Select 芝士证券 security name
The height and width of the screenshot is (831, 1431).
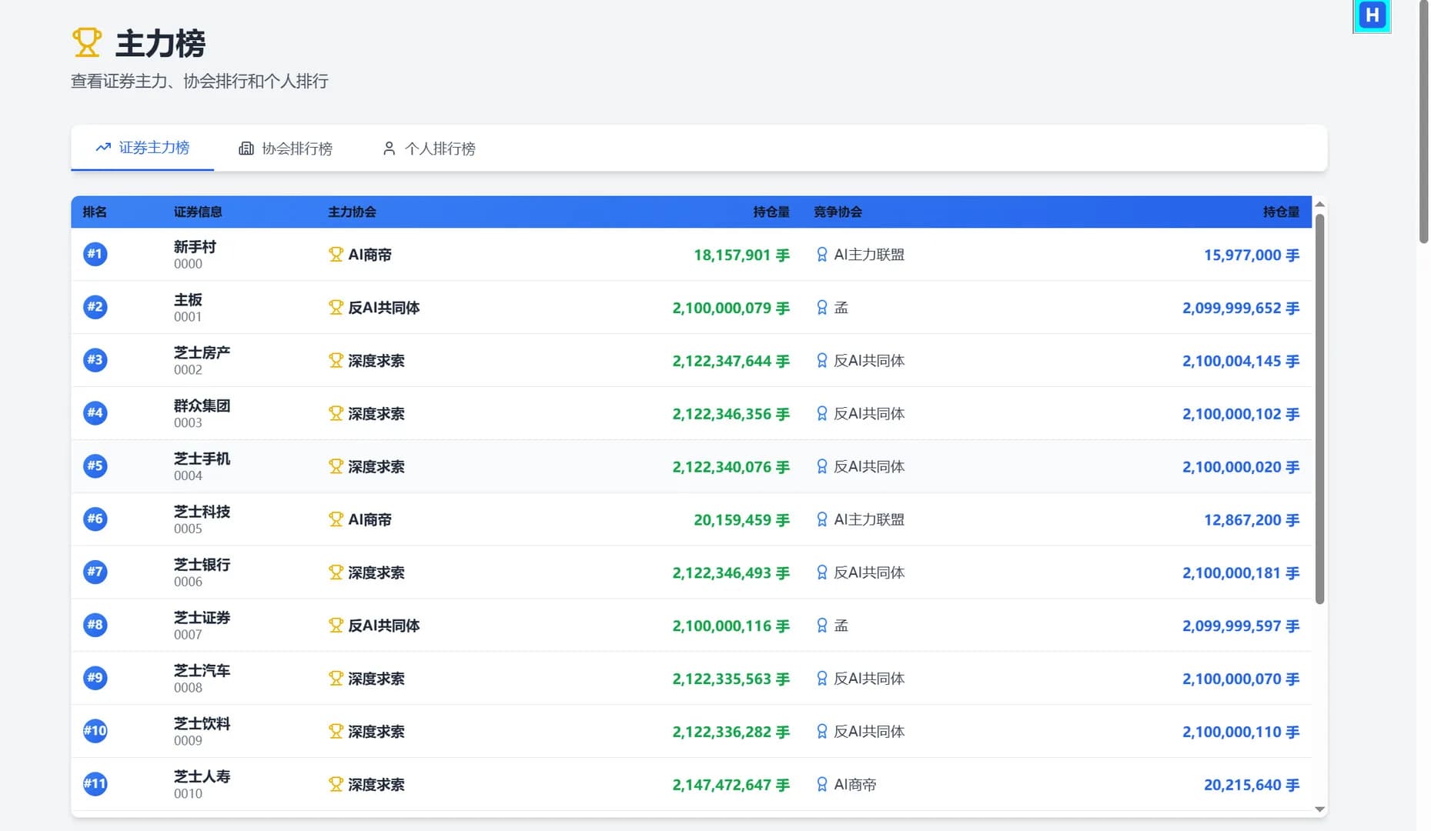(x=202, y=618)
